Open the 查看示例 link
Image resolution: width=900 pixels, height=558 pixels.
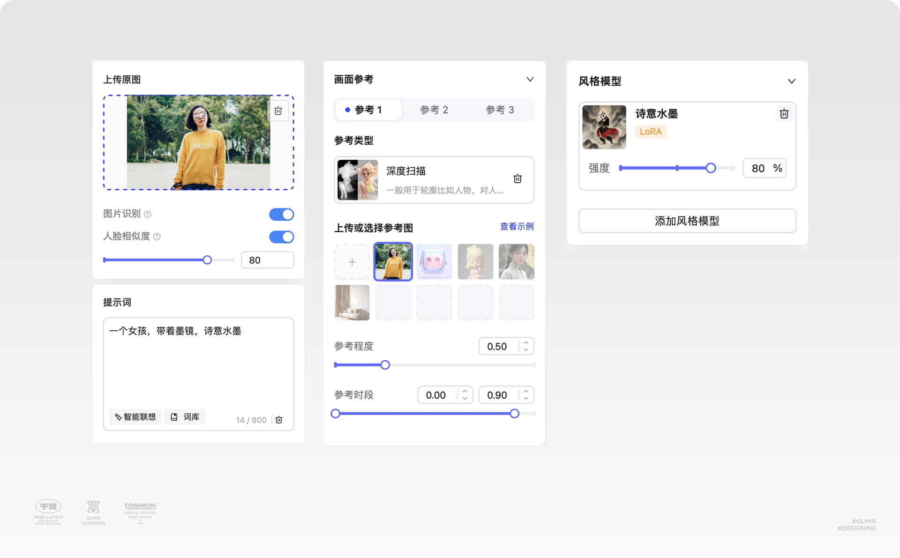click(x=517, y=226)
